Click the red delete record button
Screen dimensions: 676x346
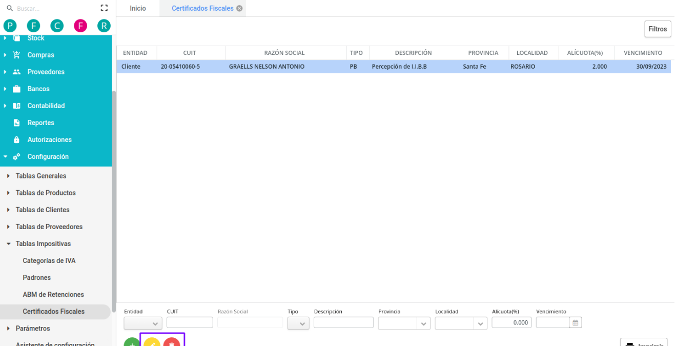[172, 342]
